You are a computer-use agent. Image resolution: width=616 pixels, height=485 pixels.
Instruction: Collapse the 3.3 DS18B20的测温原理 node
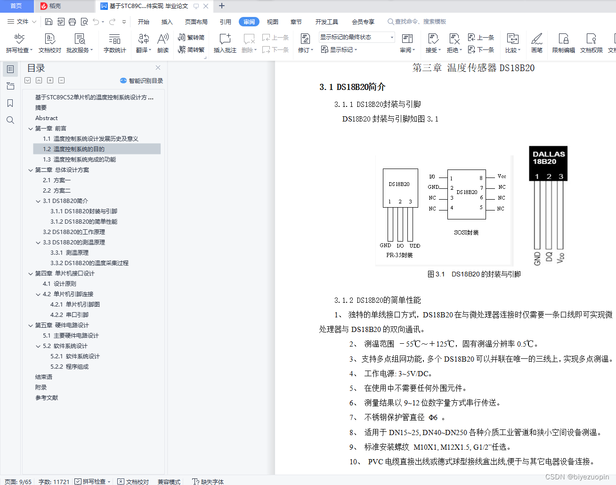38,242
